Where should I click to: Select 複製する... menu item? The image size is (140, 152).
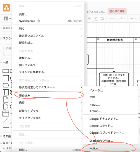(48, 58)
